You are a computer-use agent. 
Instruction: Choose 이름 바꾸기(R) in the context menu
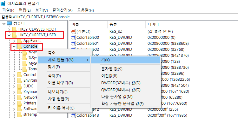tap(64, 83)
